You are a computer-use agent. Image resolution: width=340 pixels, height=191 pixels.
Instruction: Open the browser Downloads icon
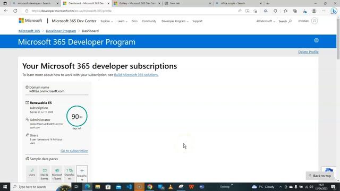tap(304, 11)
